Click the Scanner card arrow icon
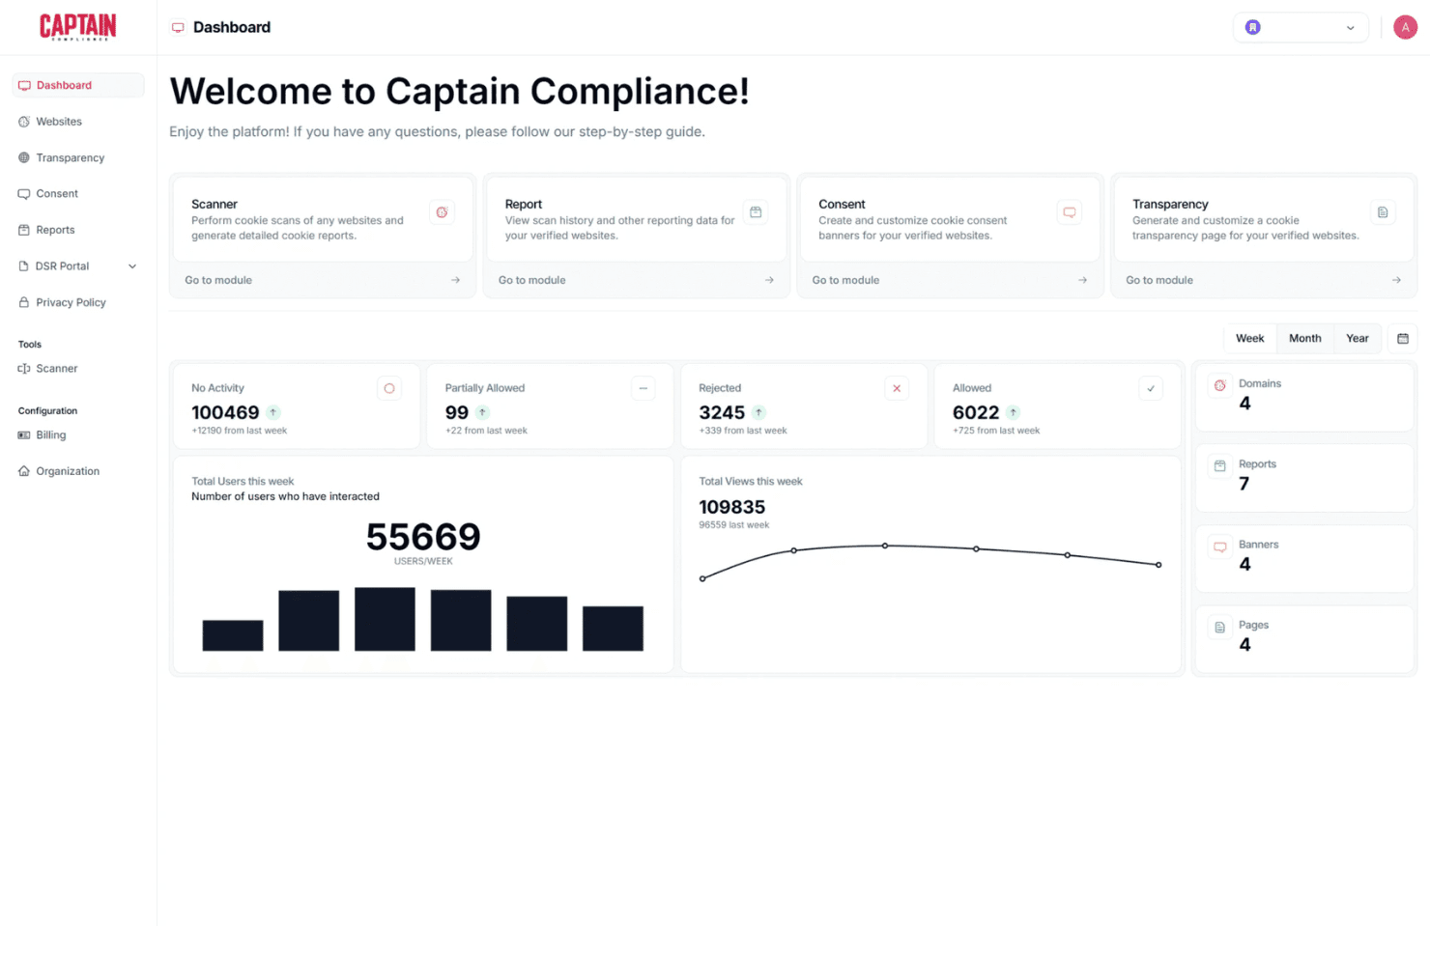 [x=455, y=280]
